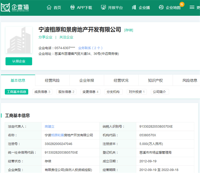Select the 公司简介 sub-tab
Image resolution: width=200 pixels, height=173 pixels.
pos(160,92)
